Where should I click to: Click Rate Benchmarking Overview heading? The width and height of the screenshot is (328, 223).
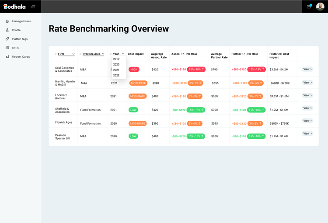coord(109,29)
